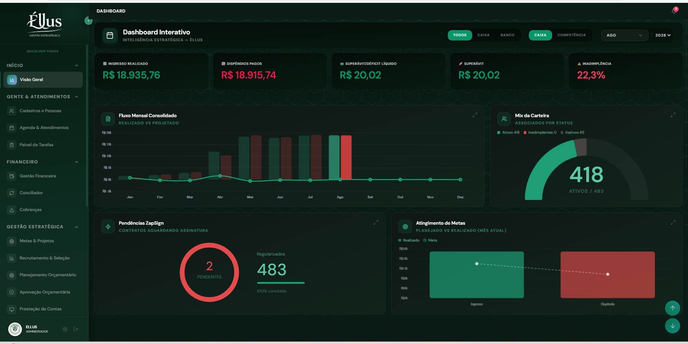Screen dimensions: 688x344
Task: Click the 2 PENDENTES red circle
Action: click(209, 272)
